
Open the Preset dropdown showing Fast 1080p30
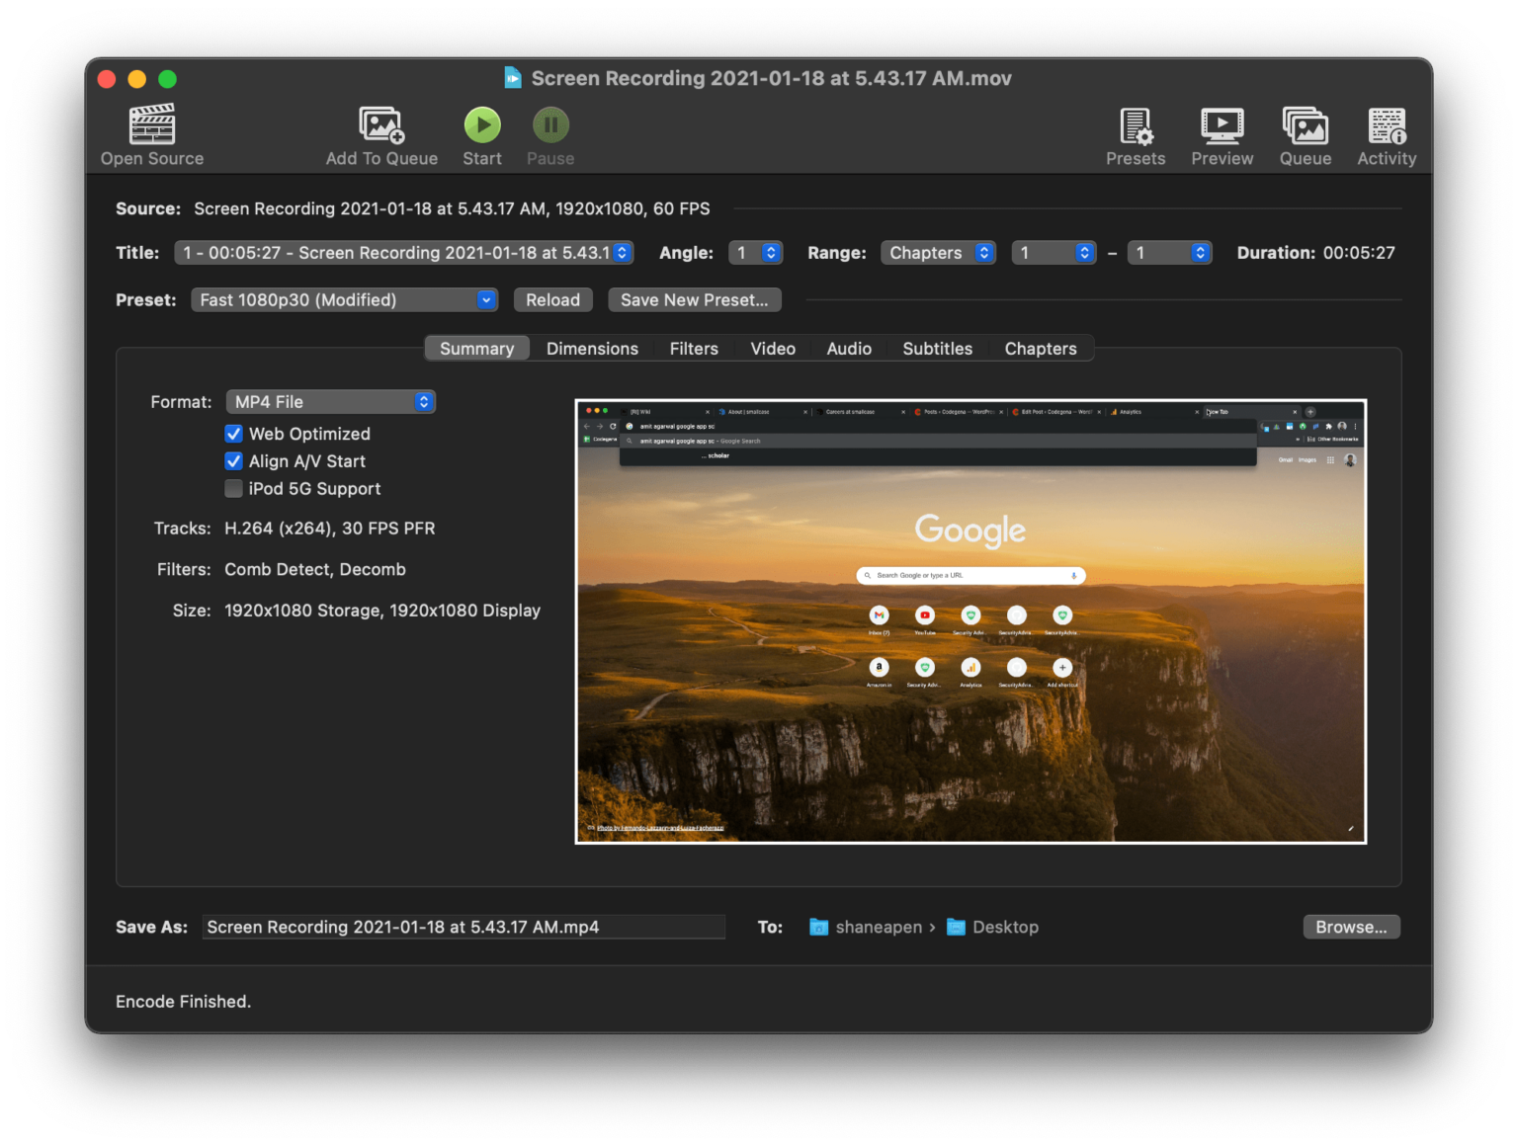click(x=344, y=300)
